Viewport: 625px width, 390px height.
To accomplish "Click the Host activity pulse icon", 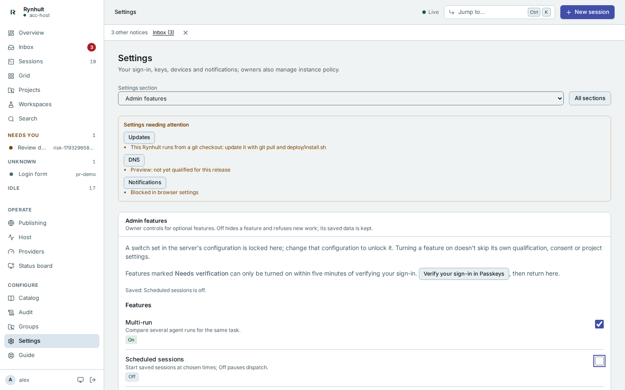I will [11, 237].
